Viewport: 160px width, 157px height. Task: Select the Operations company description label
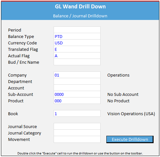[x=119, y=75]
